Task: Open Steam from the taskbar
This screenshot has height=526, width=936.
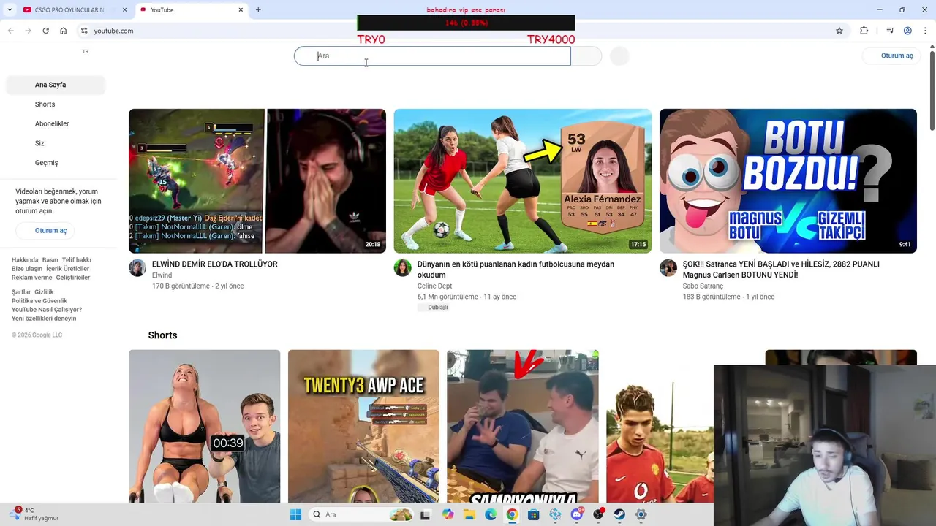Action: click(619, 514)
